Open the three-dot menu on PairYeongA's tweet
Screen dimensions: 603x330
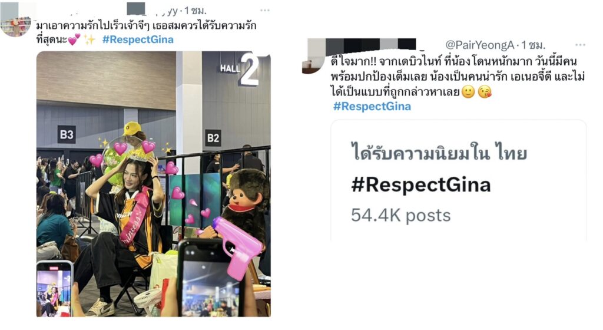[580, 45]
